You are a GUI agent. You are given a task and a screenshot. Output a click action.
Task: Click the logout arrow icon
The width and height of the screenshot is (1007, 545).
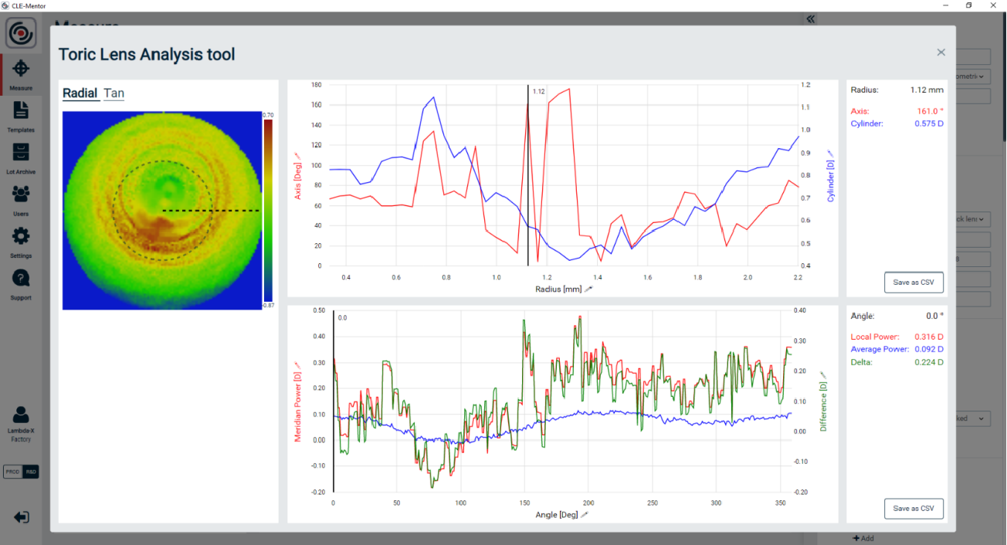21,517
